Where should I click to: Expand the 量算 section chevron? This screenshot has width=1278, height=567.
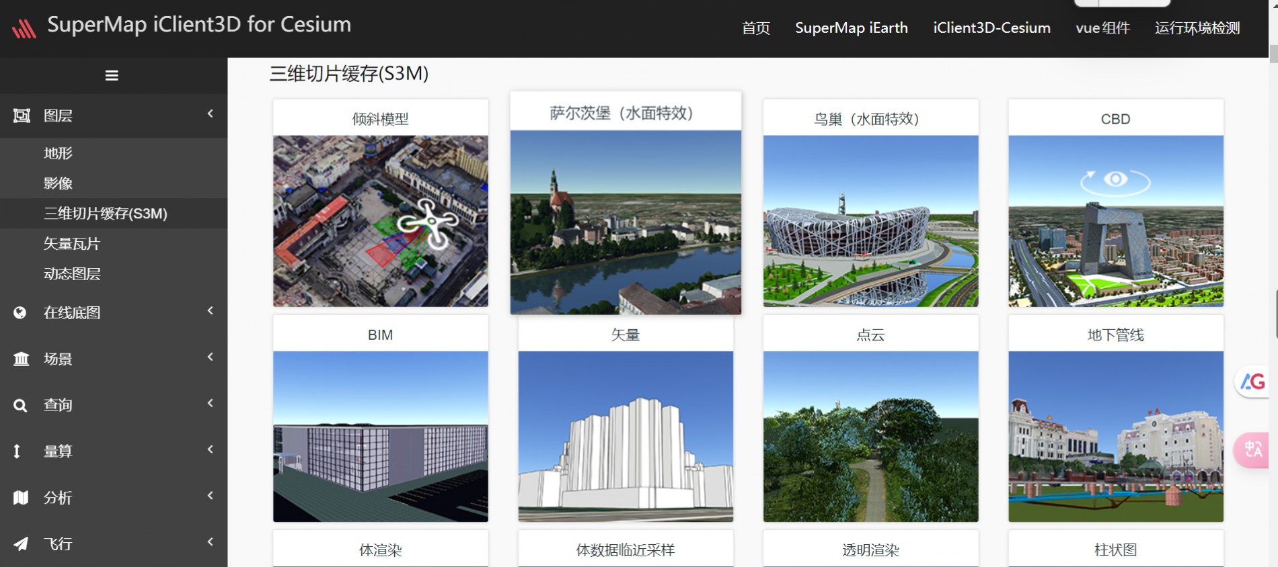[x=211, y=449]
